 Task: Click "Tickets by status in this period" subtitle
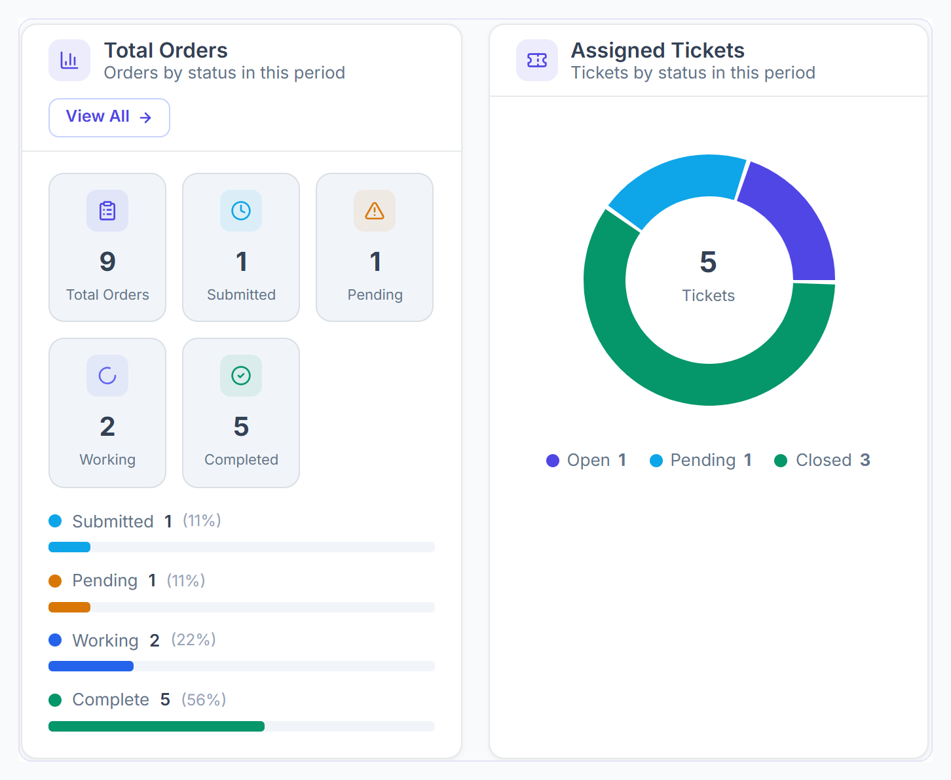[693, 73]
